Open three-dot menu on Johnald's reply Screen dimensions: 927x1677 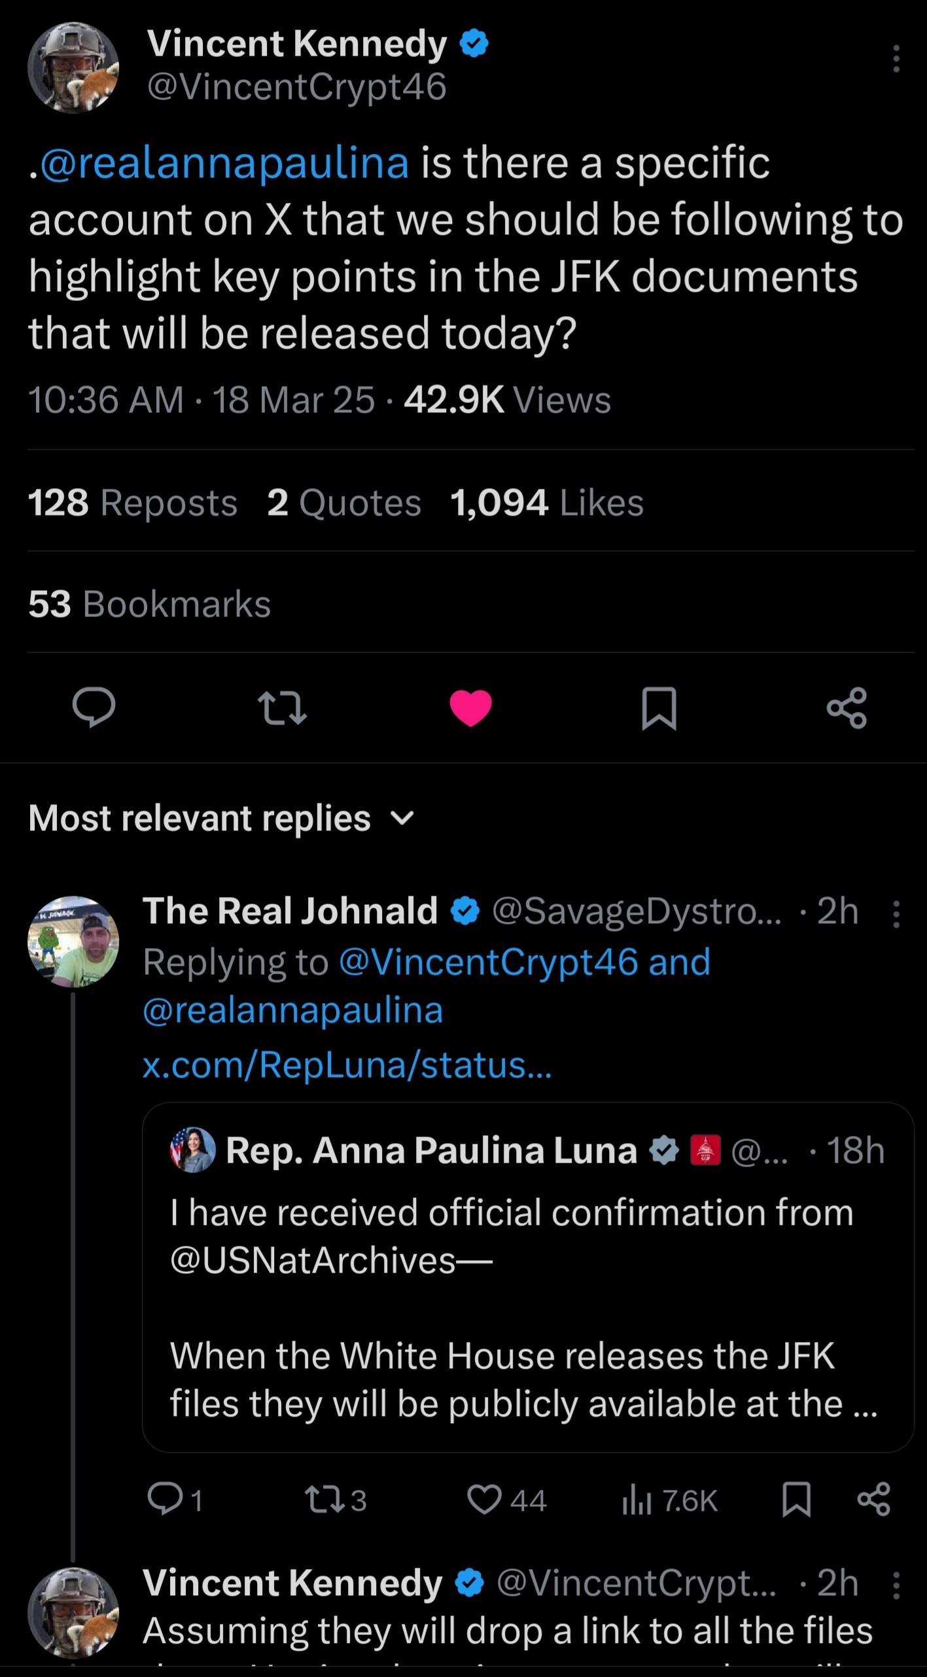(896, 914)
